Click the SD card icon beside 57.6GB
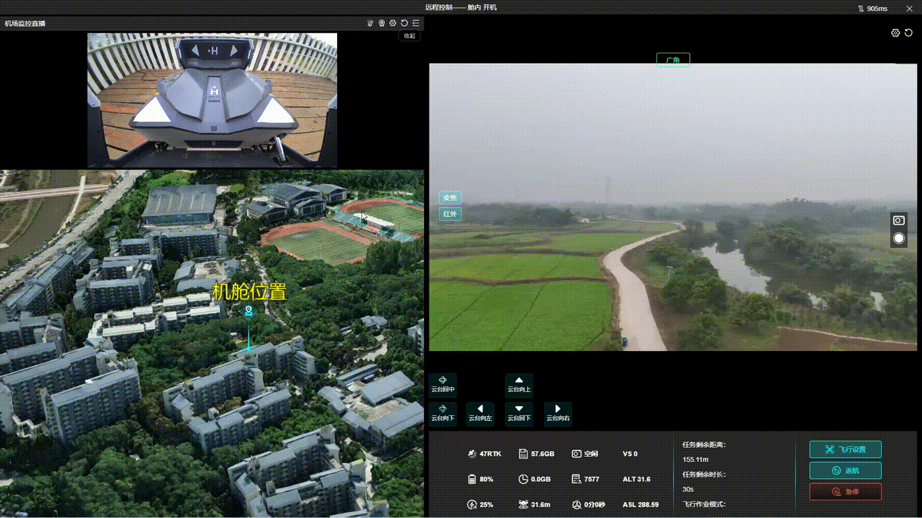The height and width of the screenshot is (518, 922). [x=523, y=454]
